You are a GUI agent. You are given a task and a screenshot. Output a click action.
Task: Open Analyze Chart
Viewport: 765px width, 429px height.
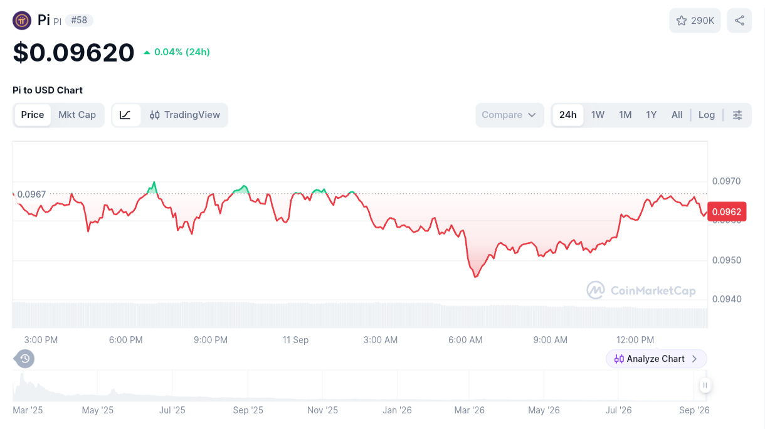pos(656,359)
